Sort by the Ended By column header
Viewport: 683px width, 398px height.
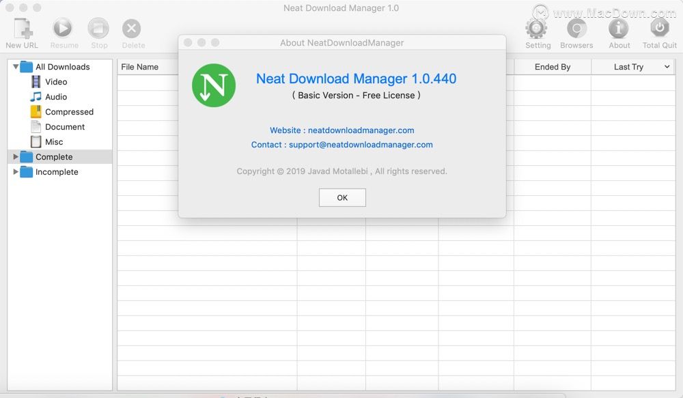(x=553, y=67)
